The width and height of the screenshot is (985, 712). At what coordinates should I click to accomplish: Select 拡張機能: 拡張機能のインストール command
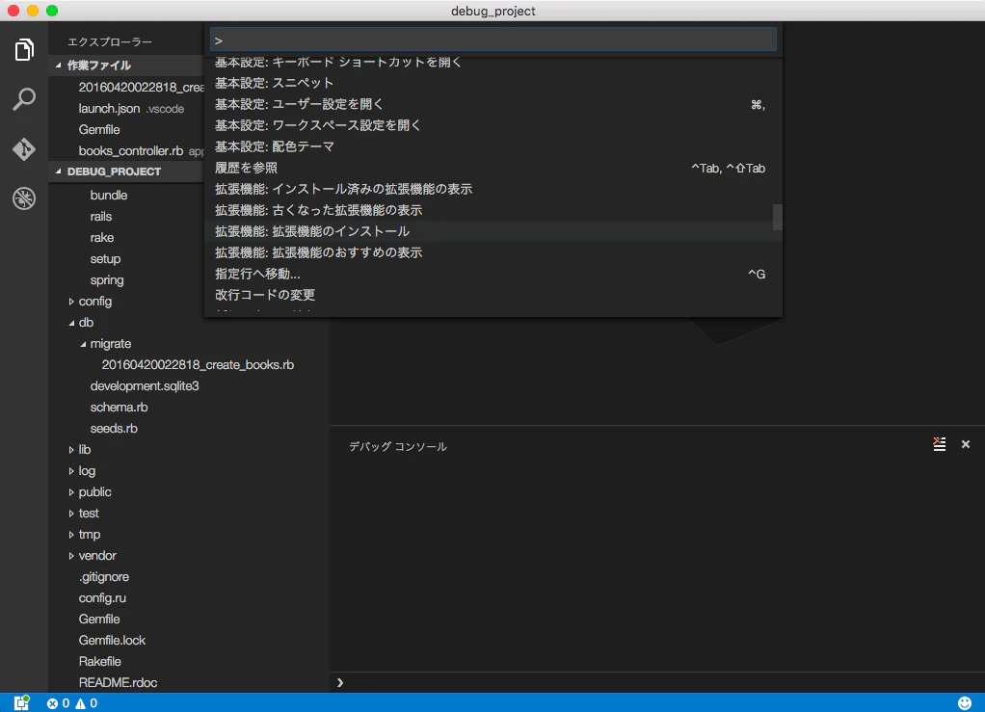pyautogui.click(x=493, y=231)
